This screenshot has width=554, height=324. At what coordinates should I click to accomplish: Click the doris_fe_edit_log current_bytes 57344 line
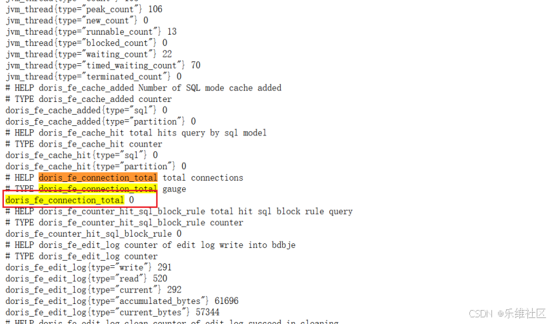[113, 313]
